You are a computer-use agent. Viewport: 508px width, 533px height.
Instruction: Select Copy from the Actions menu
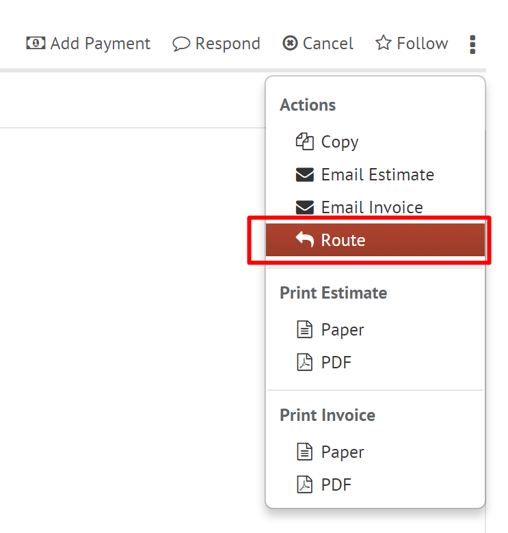pyautogui.click(x=340, y=141)
